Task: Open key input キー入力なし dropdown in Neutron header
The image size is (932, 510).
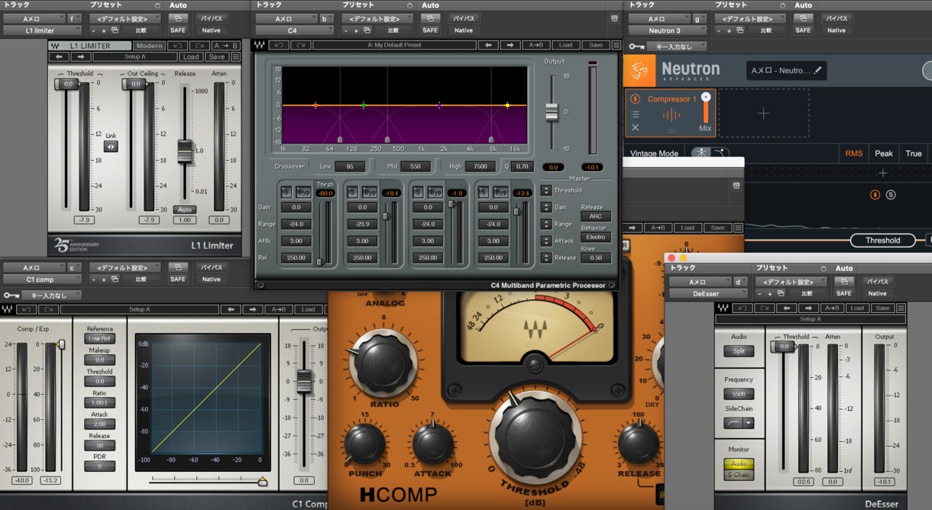Action: pyautogui.click(x=676, y=47)
